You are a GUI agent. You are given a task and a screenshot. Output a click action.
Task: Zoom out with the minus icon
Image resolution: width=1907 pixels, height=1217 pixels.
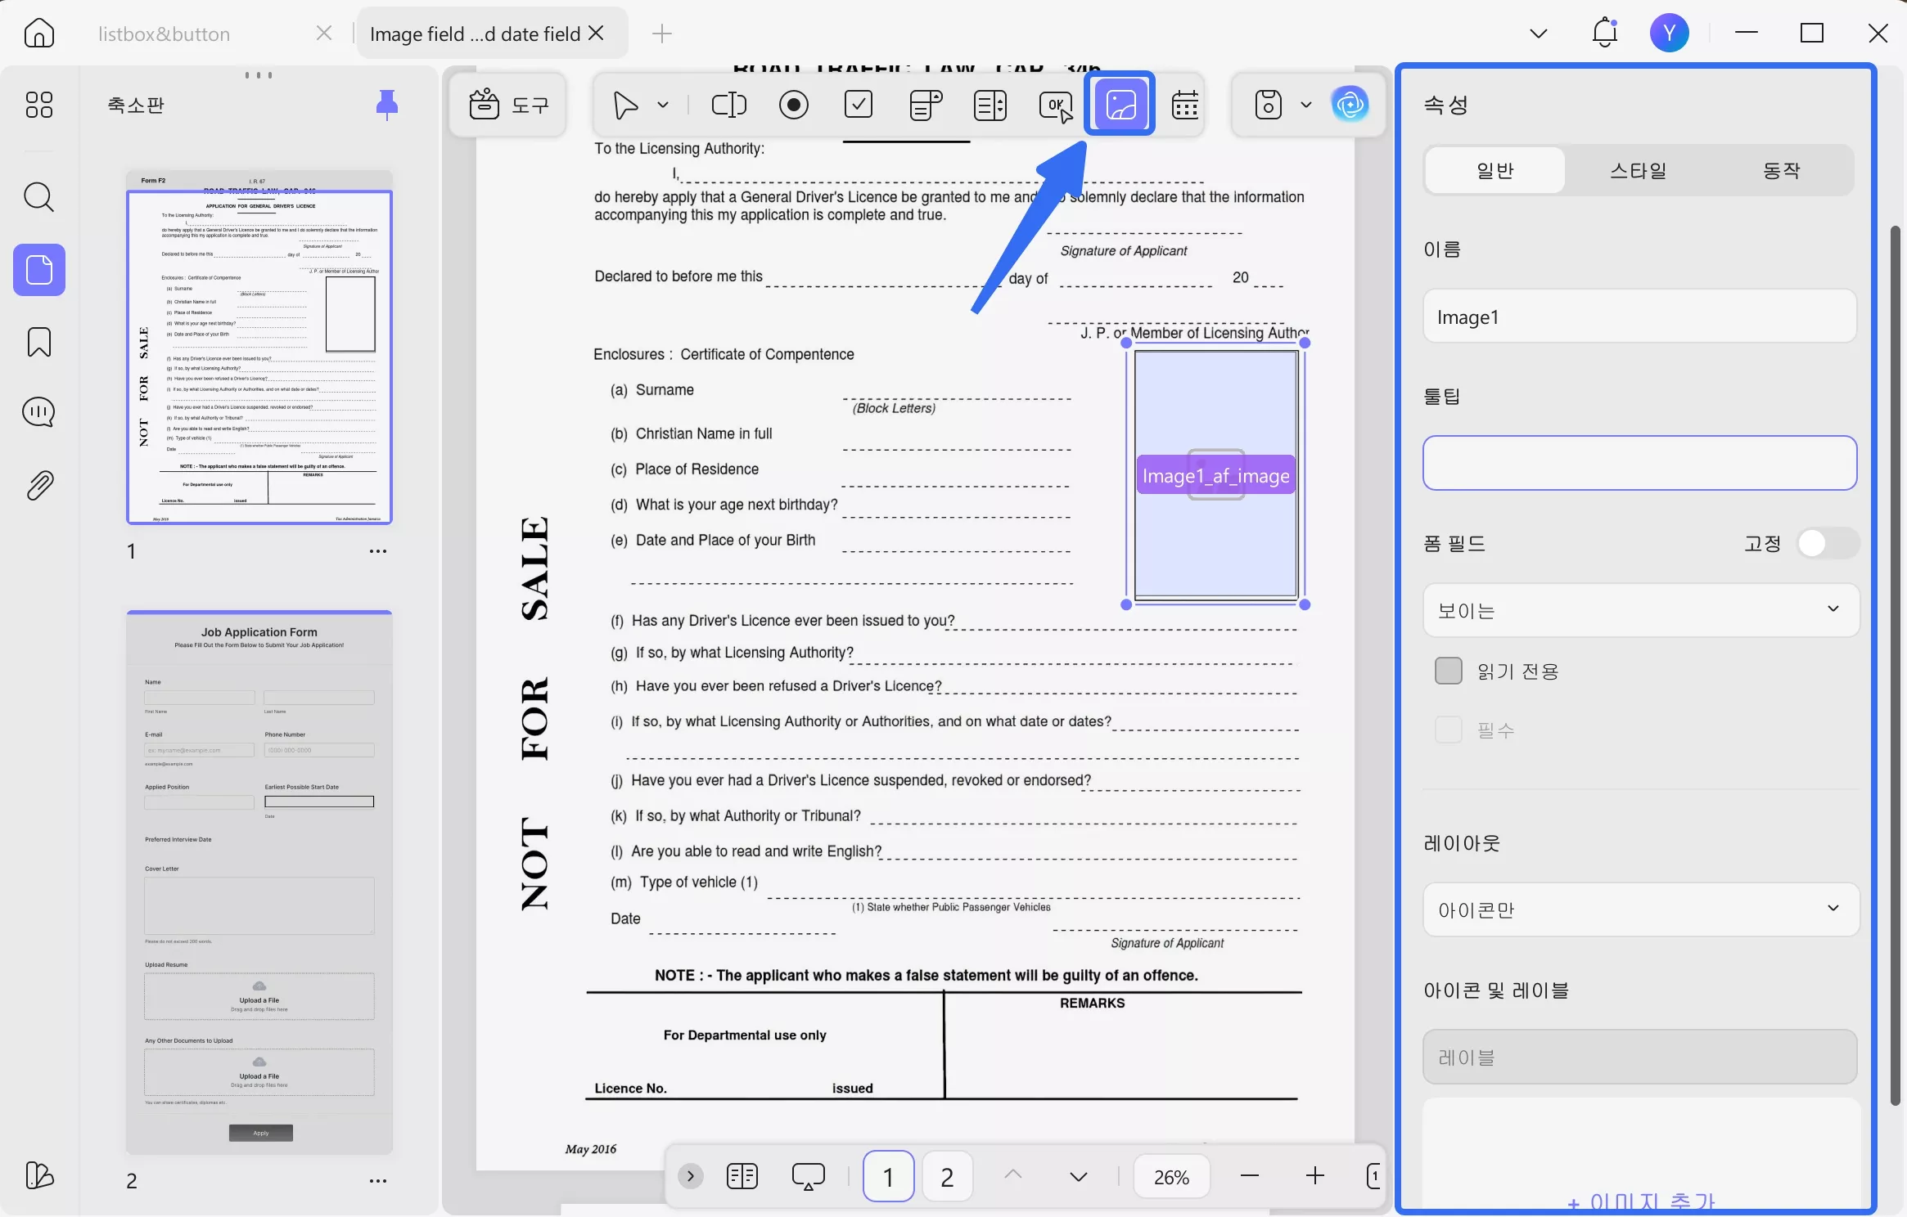(1249, 1176)
